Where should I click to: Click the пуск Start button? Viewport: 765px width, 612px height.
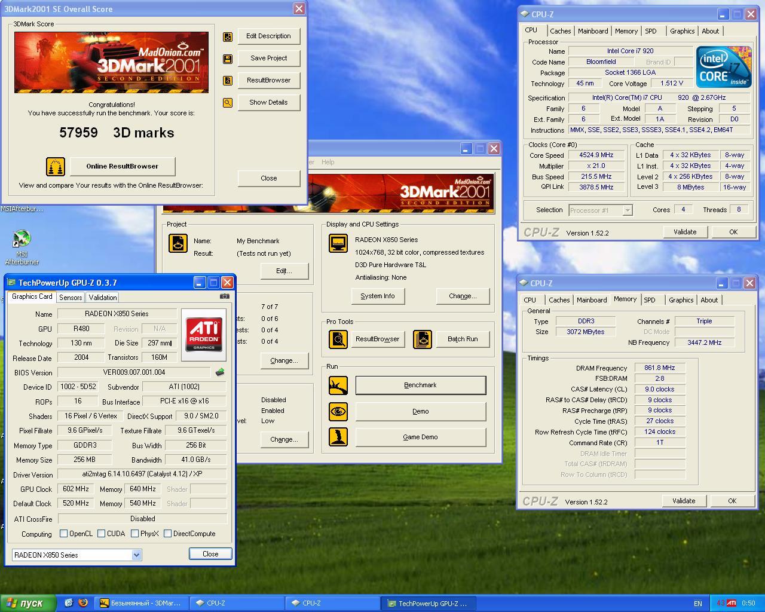[x=28, y=603]
